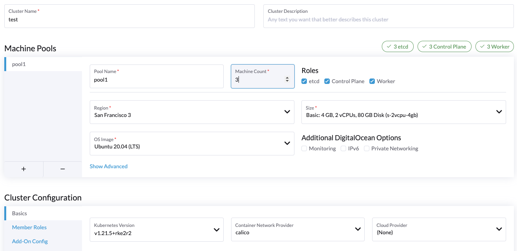Open the Region dropdown
Image resolution: width=517 pixels, height=251 pixels.
click(192, 112)
